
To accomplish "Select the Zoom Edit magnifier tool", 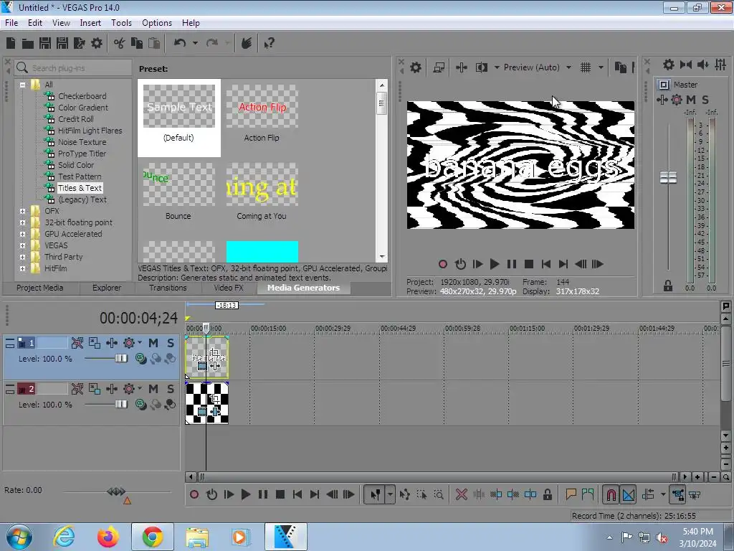I will coord(439,494).
